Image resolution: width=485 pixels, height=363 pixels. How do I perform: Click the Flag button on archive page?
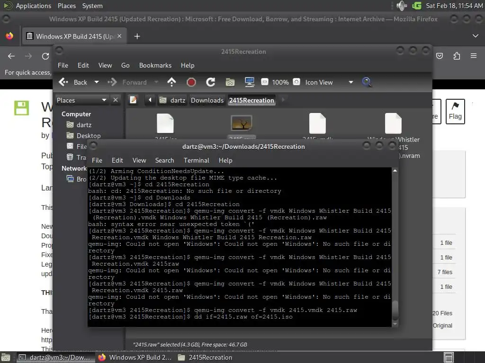(455, 112)
